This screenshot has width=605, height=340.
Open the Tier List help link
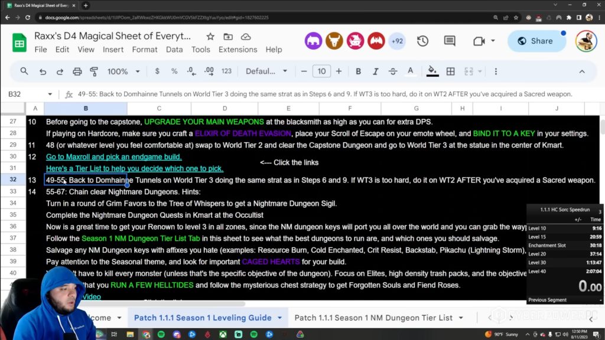[x=134, y=168]
